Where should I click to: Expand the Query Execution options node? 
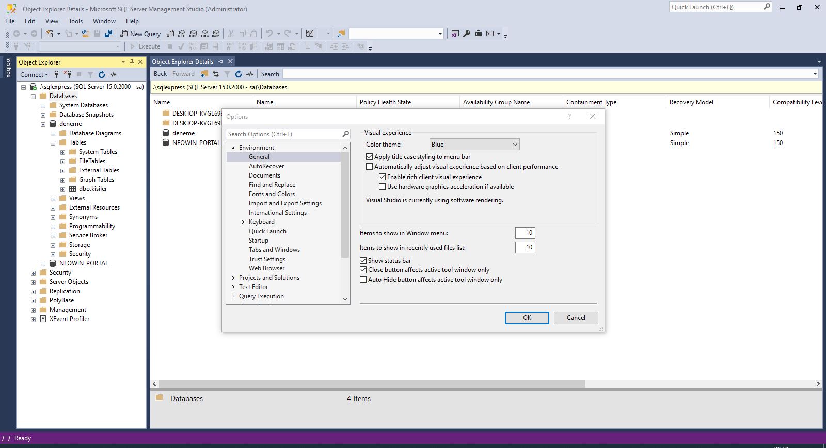click(233, 296)
